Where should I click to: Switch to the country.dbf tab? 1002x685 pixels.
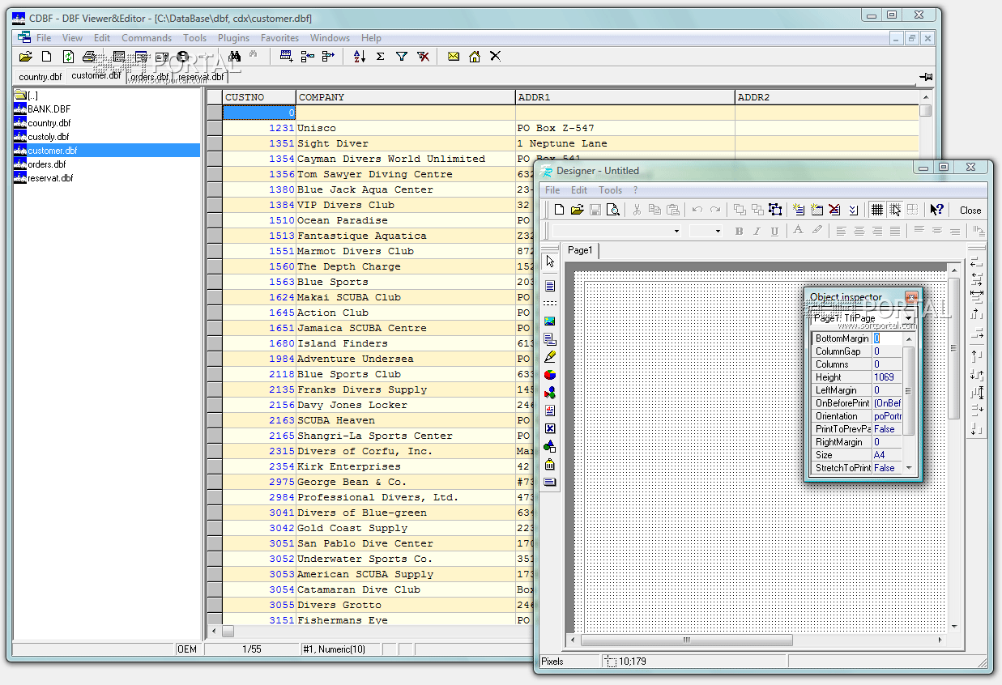(x=41, y=77)
